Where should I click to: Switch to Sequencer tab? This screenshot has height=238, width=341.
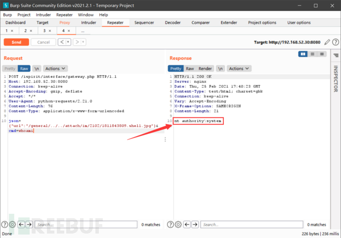(x=144, y=22)
